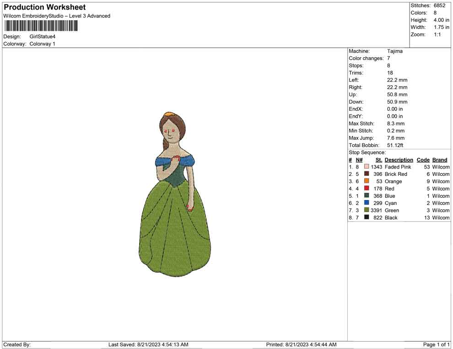Click the Red swatch in stop sequence
The width and height of the screenshot is (453, 349).
pyautogui.click(x=367, y=189)
